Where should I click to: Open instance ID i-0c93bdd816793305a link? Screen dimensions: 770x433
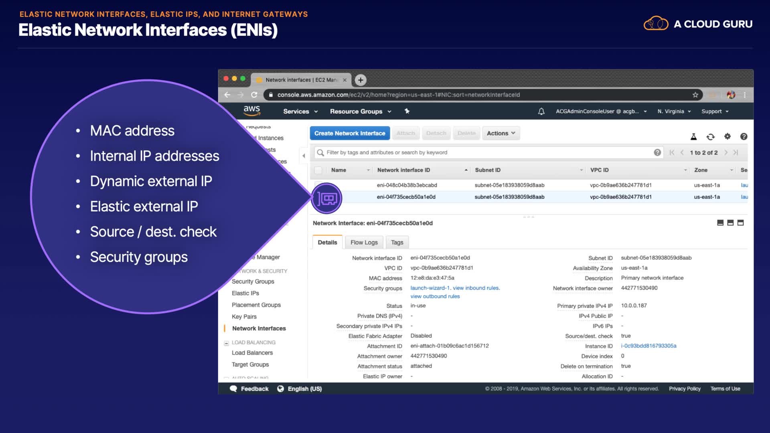point(648,346)
